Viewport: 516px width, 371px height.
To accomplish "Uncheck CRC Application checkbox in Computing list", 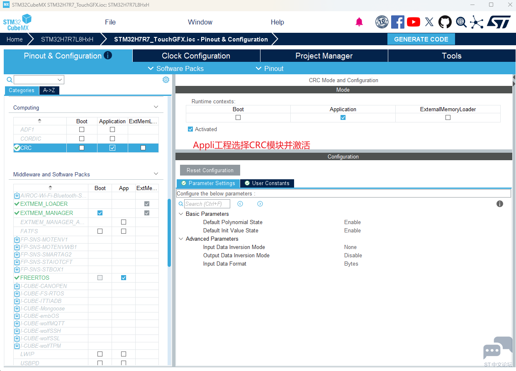I will pos(112,148).
